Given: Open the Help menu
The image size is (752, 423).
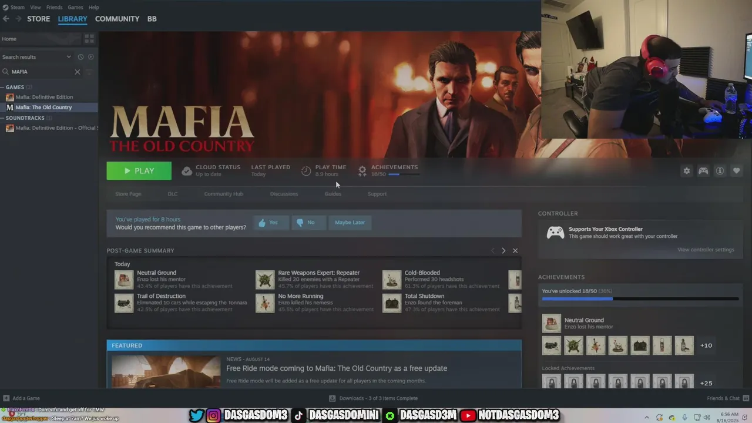Looking at the screenshot, I should pos(93,8).
